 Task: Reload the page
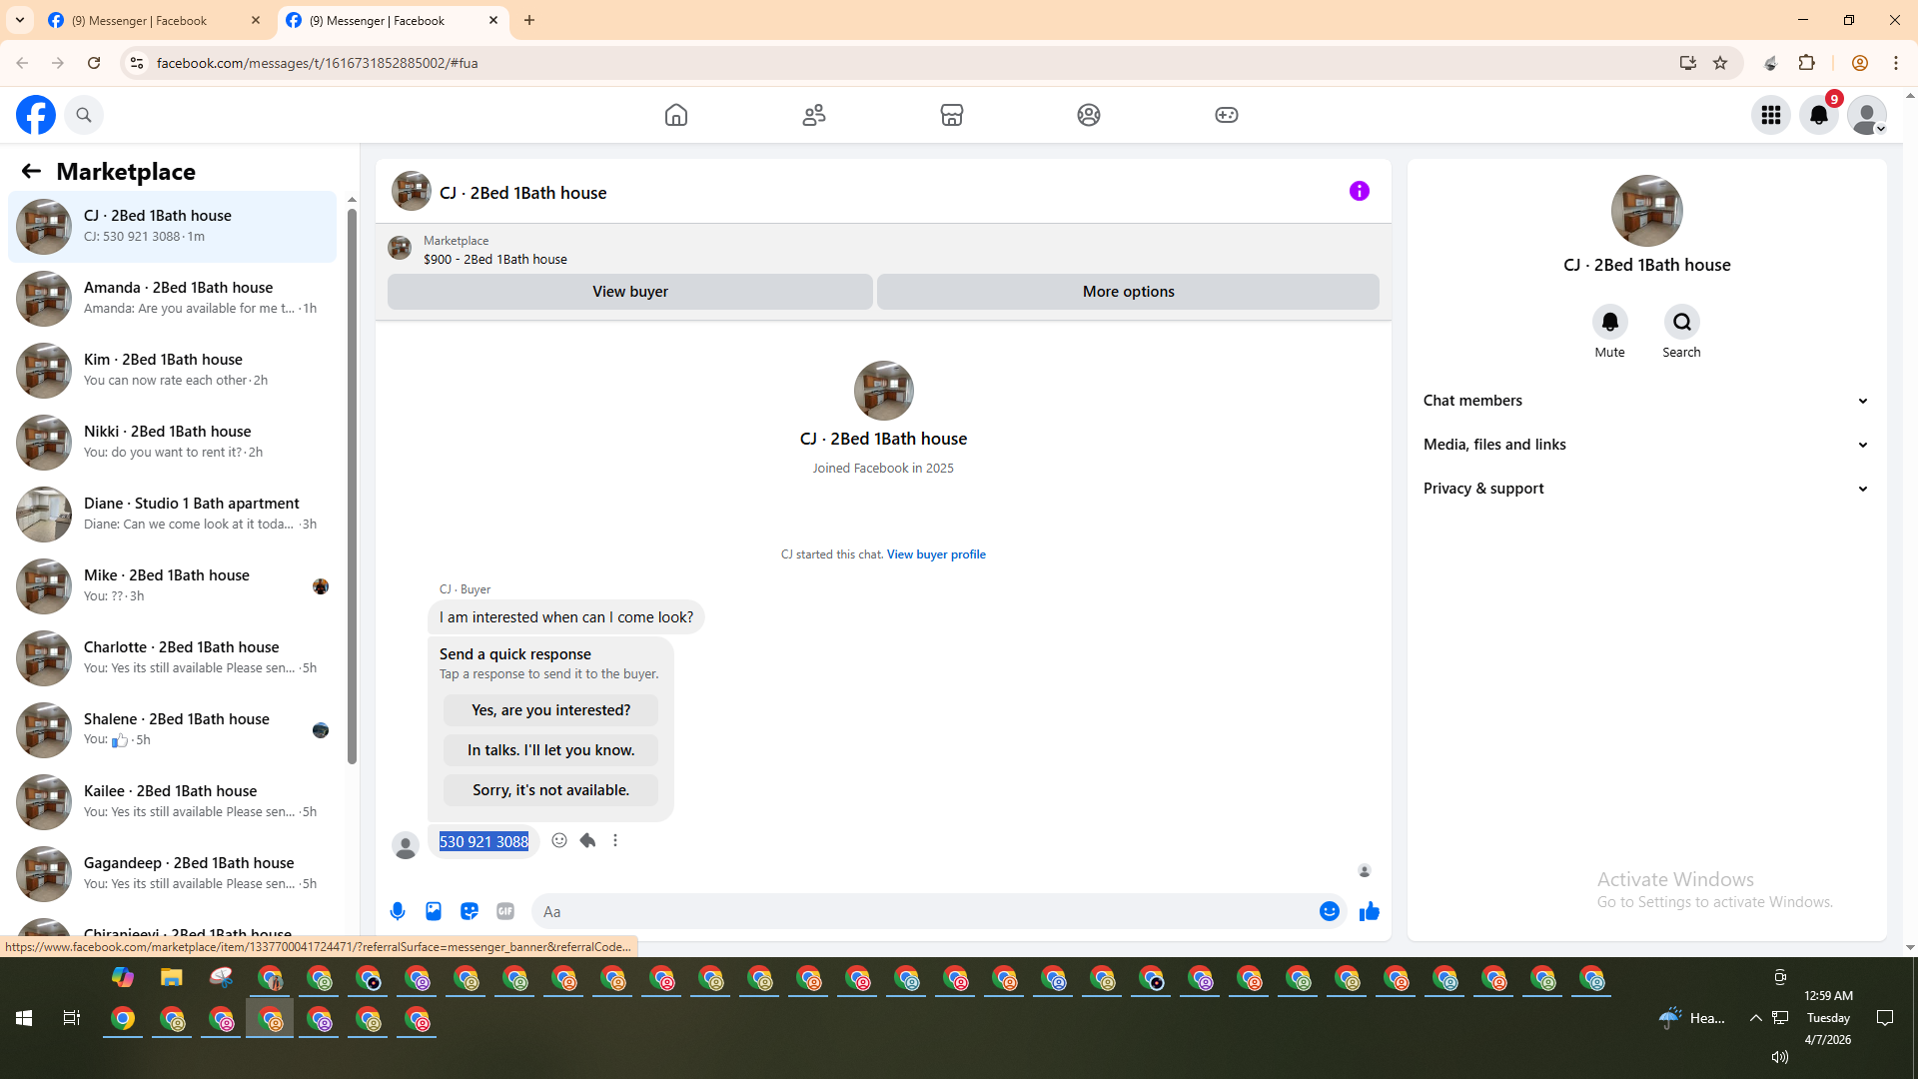(94, 63)
